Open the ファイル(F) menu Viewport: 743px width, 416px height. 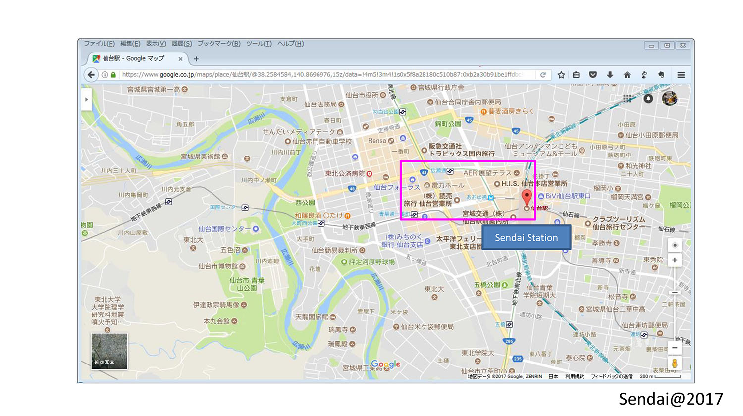point(99,44)
